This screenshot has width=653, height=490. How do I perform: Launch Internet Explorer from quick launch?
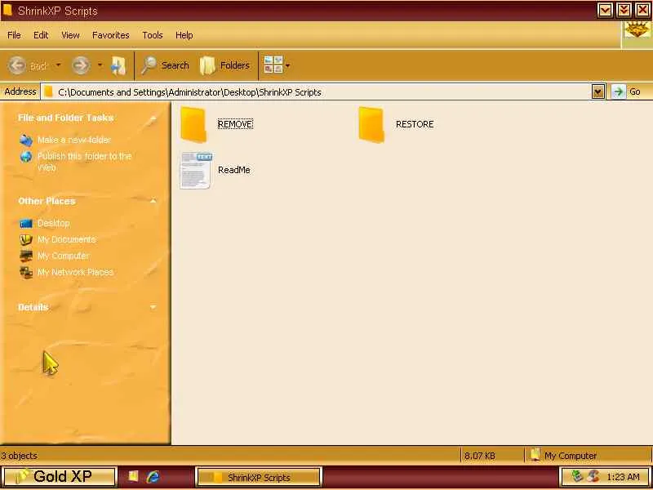point(153,477)
